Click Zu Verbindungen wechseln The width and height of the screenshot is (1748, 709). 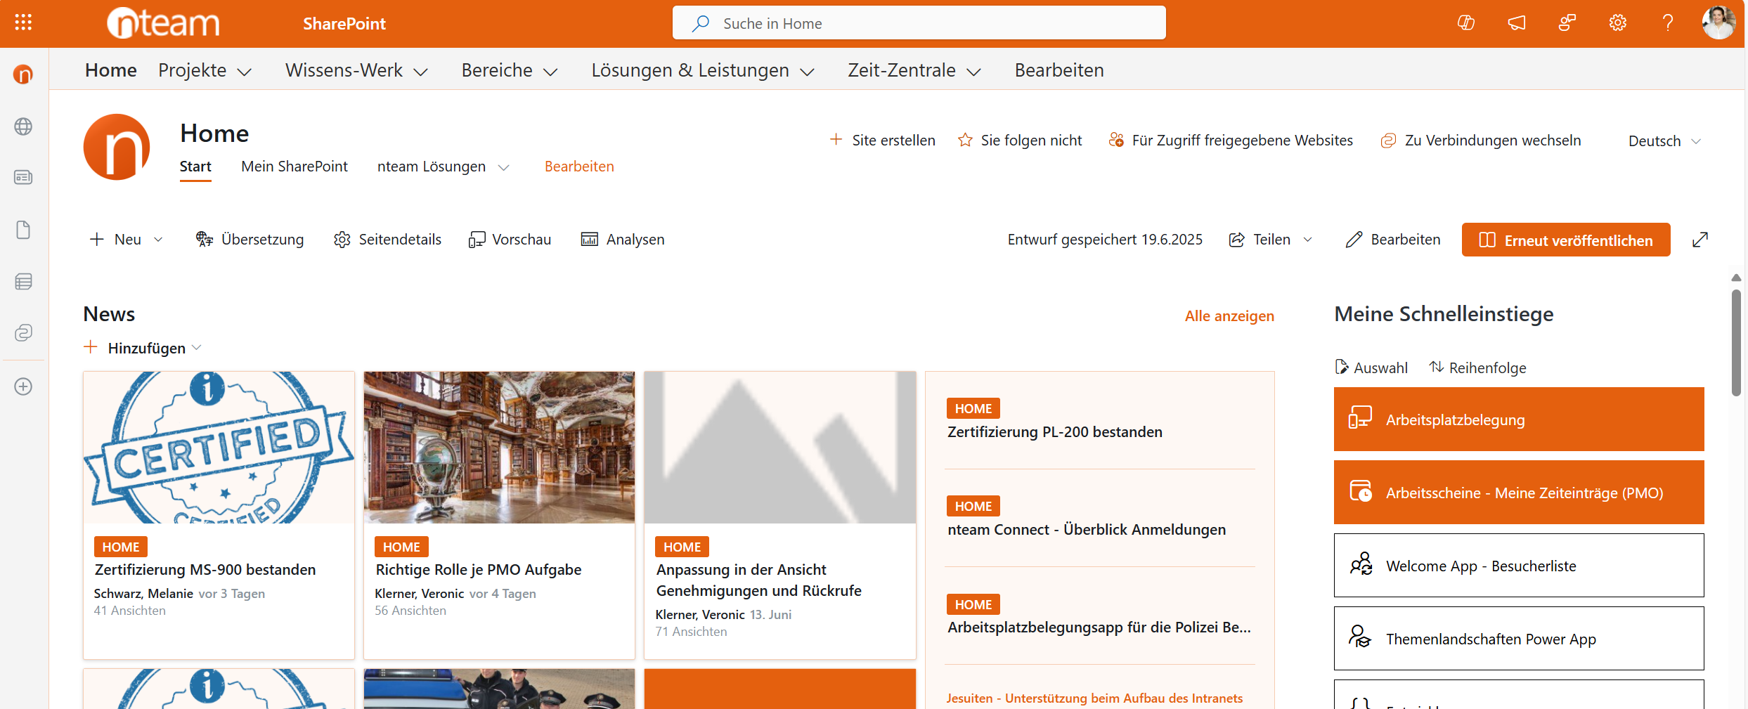1481,141
